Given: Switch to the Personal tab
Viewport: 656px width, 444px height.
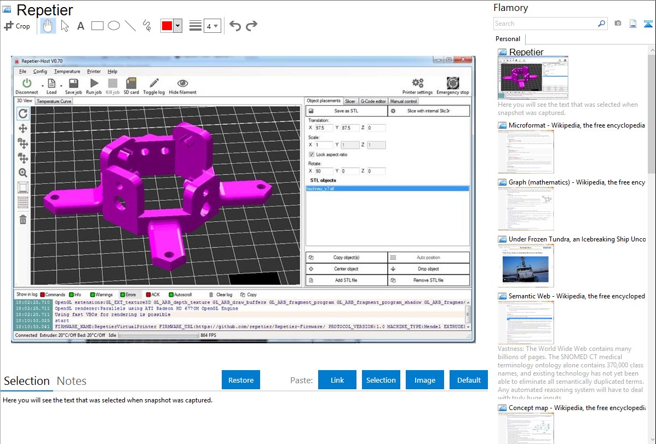Looking at the screenshot, I should [508, 39].
